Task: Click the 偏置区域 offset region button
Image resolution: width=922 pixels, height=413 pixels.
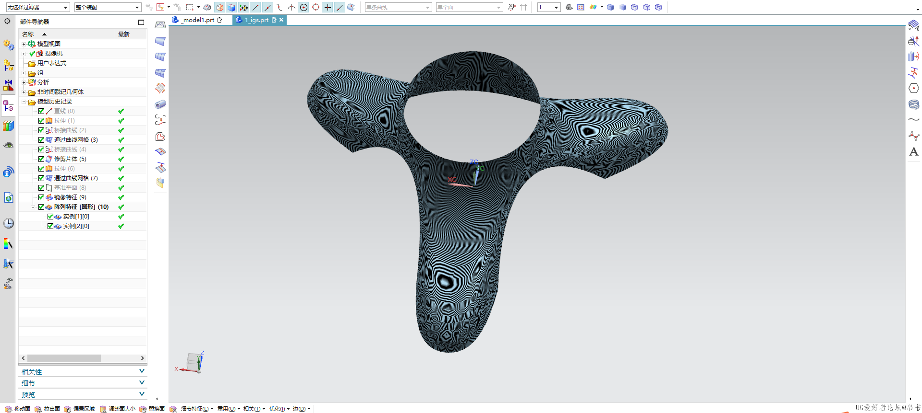Action: (79, 409)
